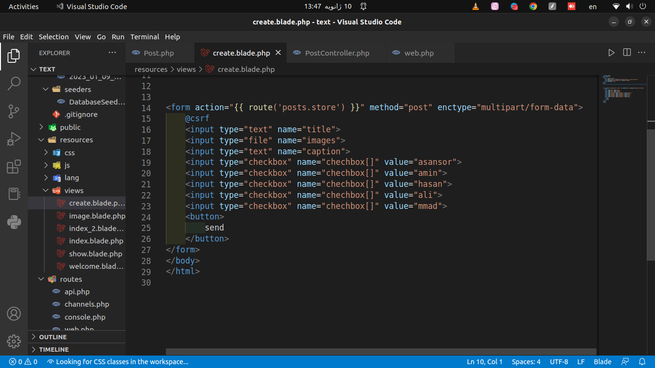Click Ln 10, Col 1 in status bar
The width and height of the screenshot is (655, 368).
[x=485, y=362]
